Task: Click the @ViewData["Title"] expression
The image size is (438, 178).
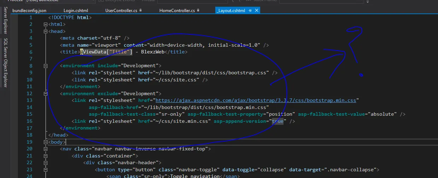Action: (x=106, y=52)
